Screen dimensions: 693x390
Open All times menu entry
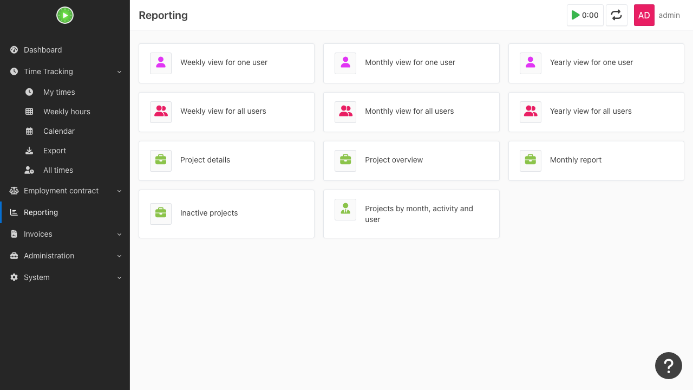pyautogui.click(x=65, y=170)
